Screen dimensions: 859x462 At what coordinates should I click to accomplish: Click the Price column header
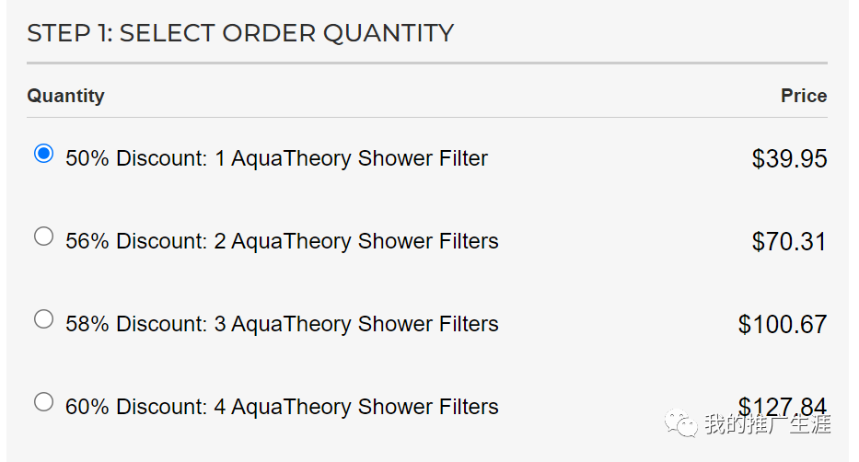tap(804, 96)
